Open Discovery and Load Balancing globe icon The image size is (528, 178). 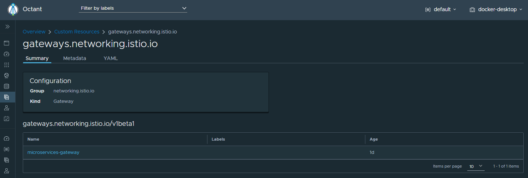[x=6, y=76]
